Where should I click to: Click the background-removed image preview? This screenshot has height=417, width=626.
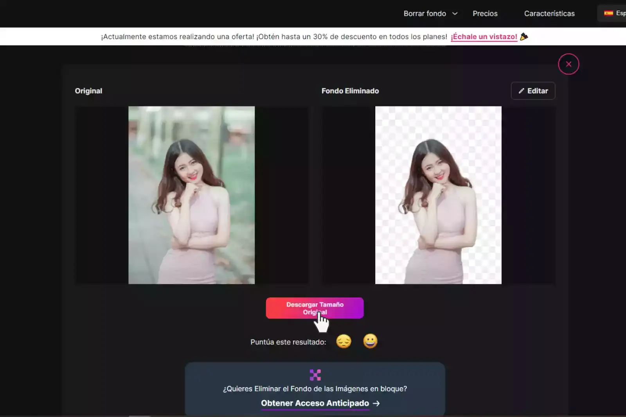pyautogui.click(x=438, y=195)
